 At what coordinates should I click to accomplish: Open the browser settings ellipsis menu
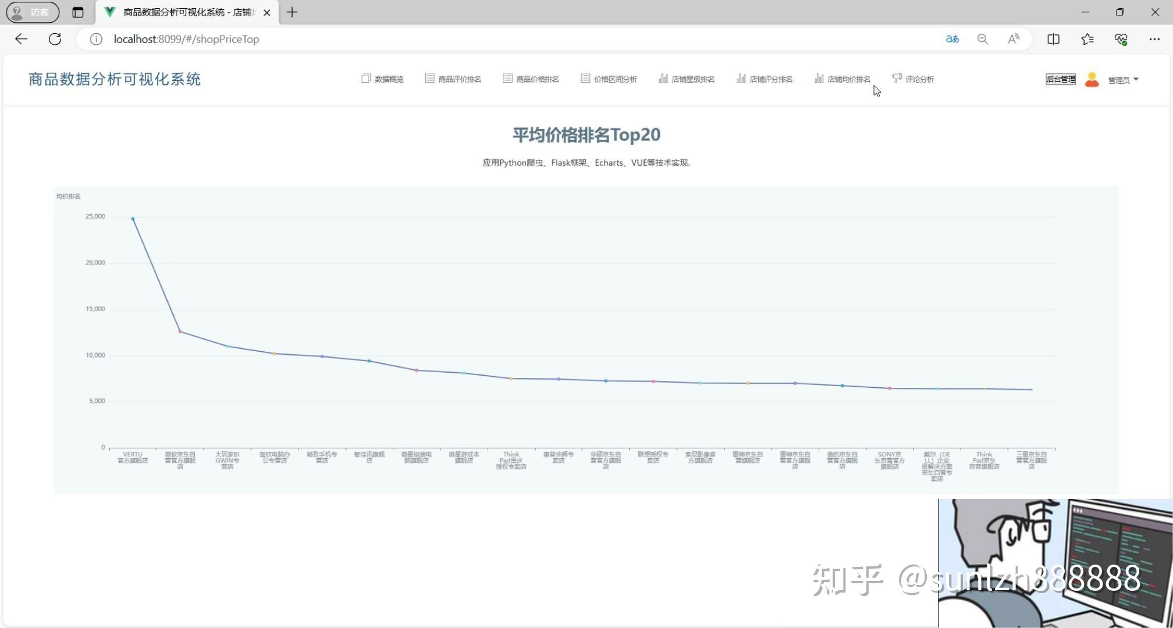(1154, 39)
